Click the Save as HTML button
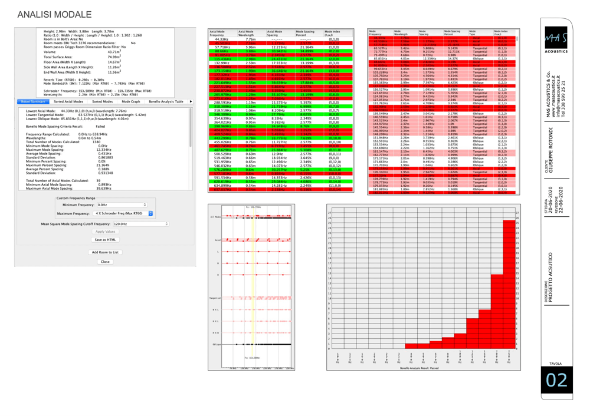 (106, 240)
